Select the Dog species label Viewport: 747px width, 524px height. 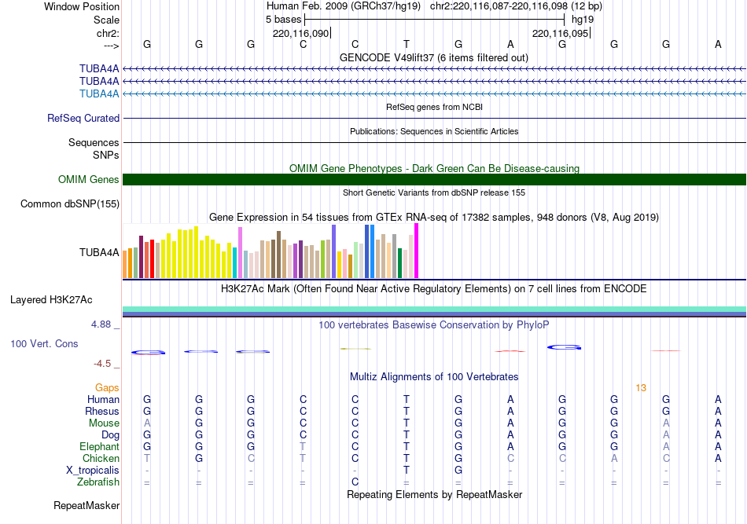111,435
